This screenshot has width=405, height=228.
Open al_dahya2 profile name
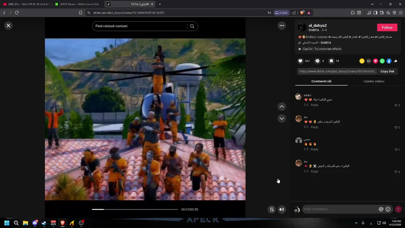click(317, 25)
